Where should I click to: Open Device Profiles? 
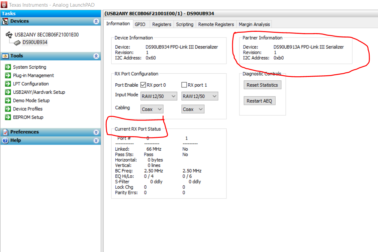tap(28, 109)
